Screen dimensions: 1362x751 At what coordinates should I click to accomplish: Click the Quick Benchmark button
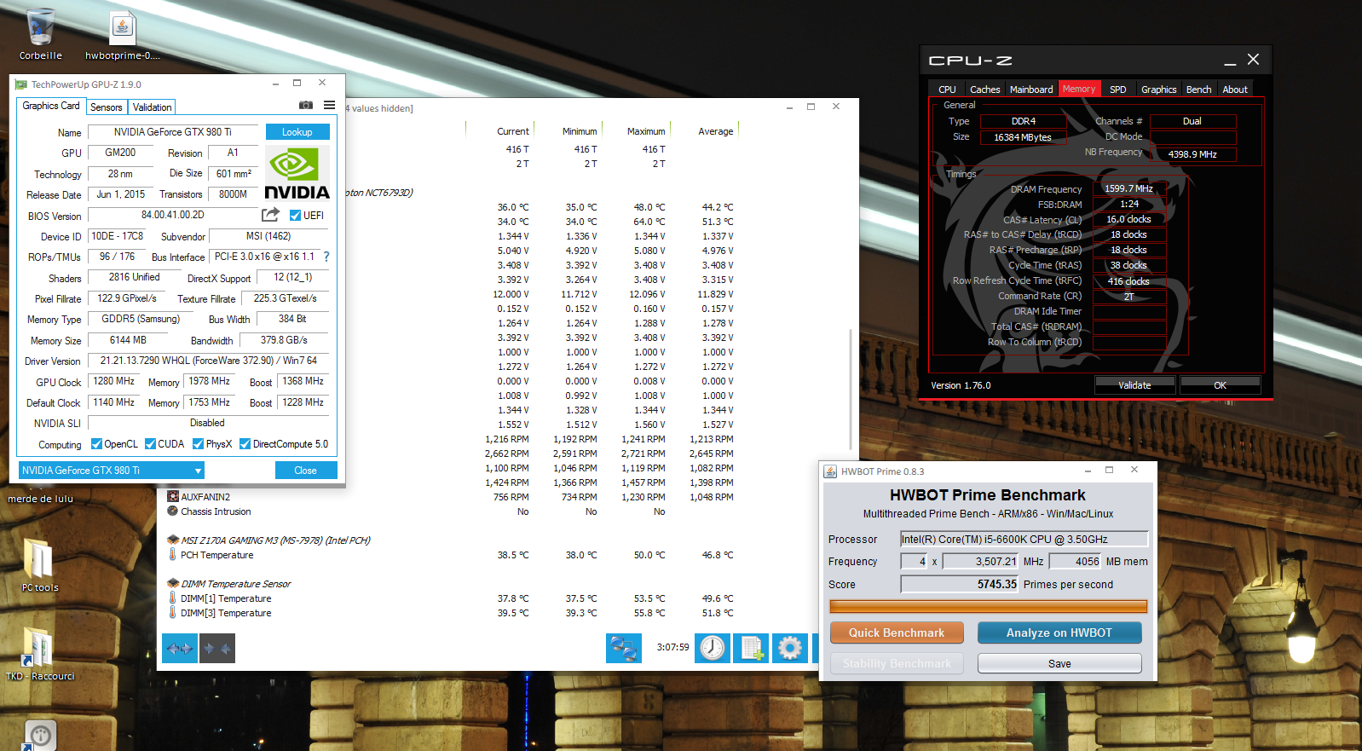[x=897, y=633]
